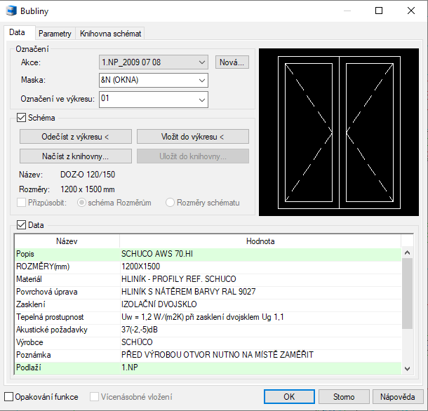Open Načíst z knihovny dialog

(76, 156)
